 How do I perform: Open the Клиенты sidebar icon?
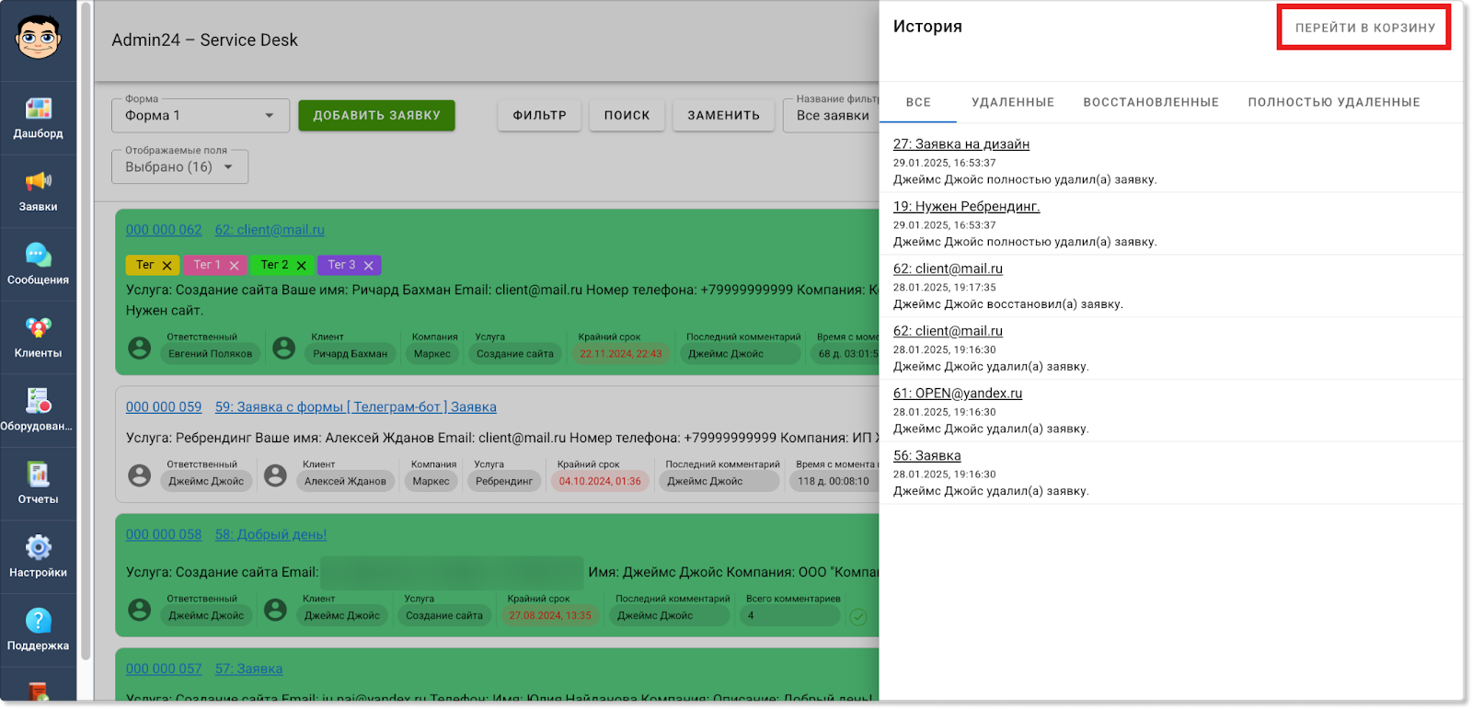point(38,327)
